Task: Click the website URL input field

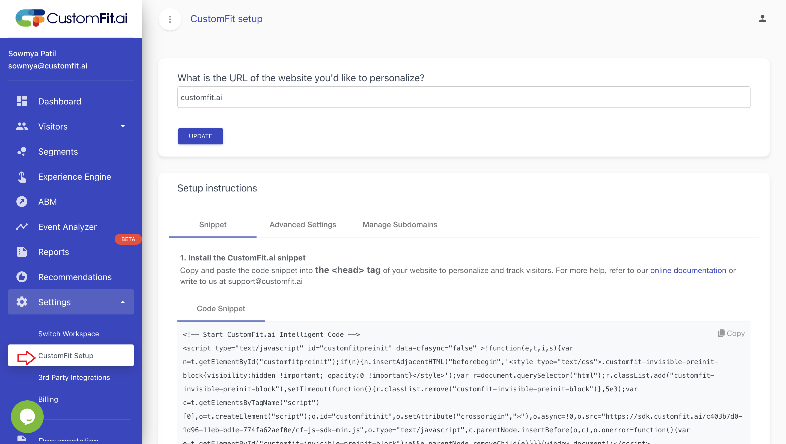Action: [x=463, y=97]
